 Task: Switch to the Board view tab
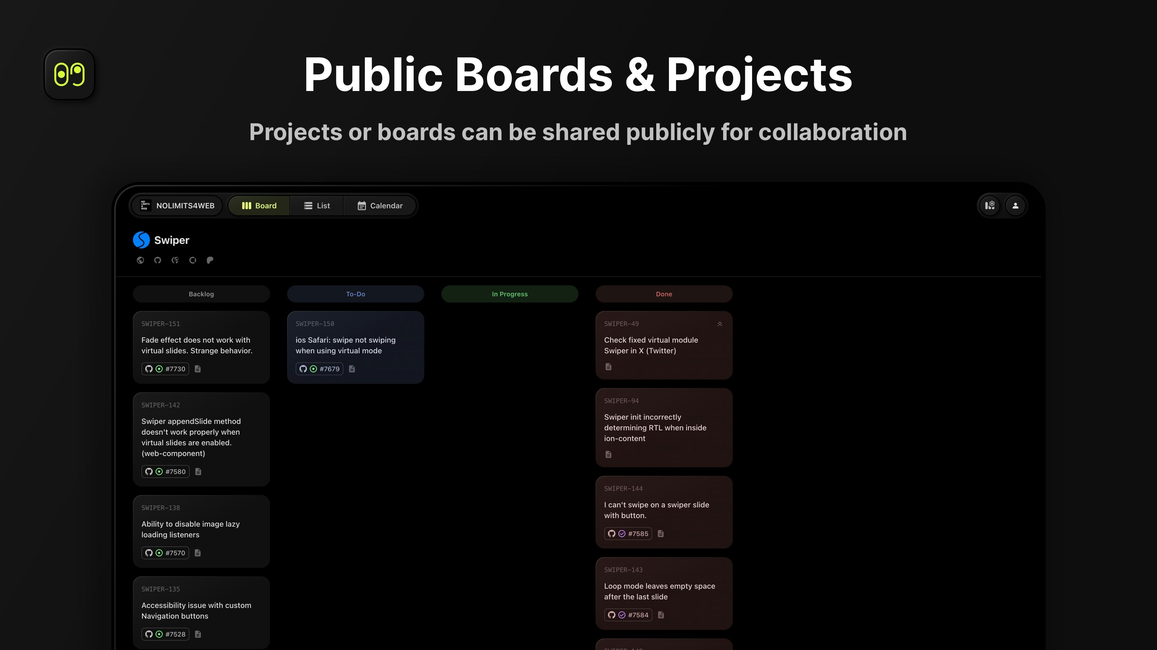(x=259, y=205)
